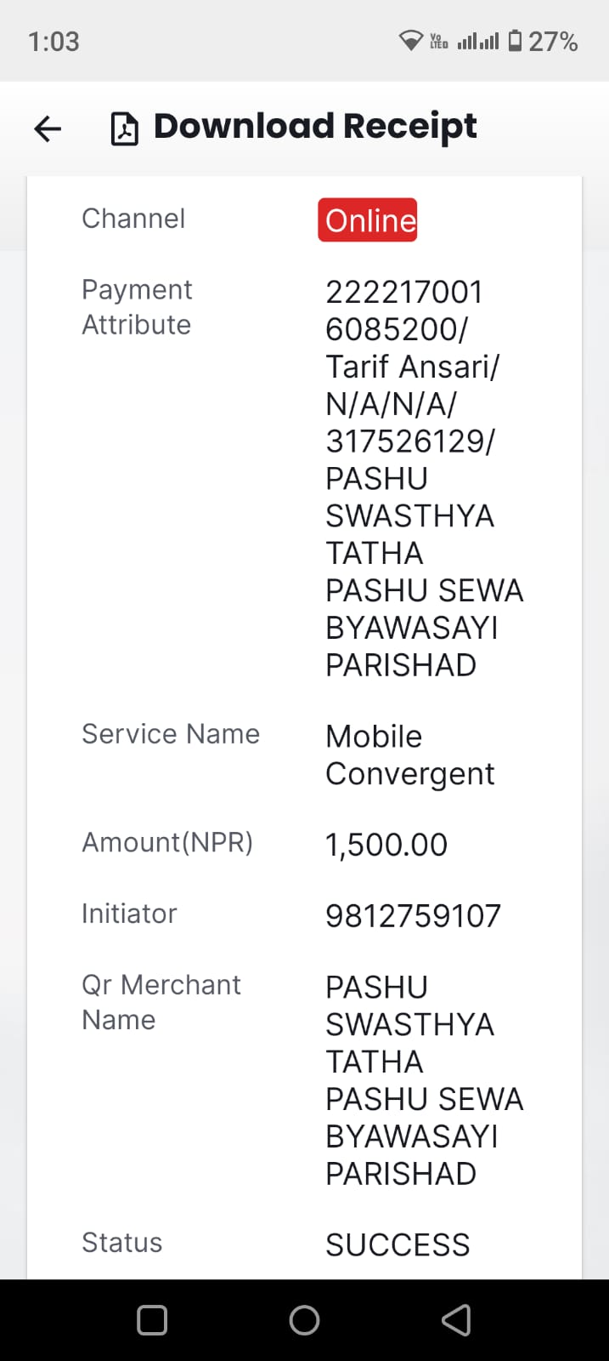Tap the Tarif Ansari payment attribute text
The width and height of the screenshot is (609, 1361).
pyautogui.click(x=413, y=367)
